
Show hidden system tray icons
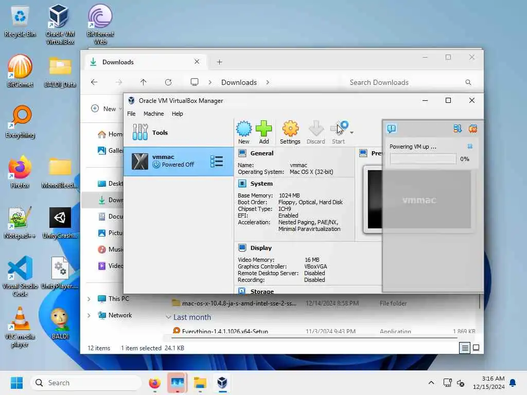[431, 383]
